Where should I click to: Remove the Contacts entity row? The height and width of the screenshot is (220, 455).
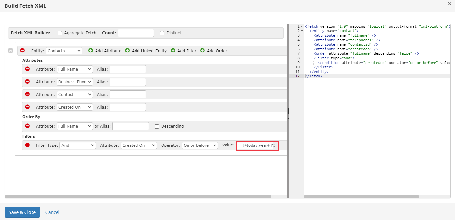(22, 51)
